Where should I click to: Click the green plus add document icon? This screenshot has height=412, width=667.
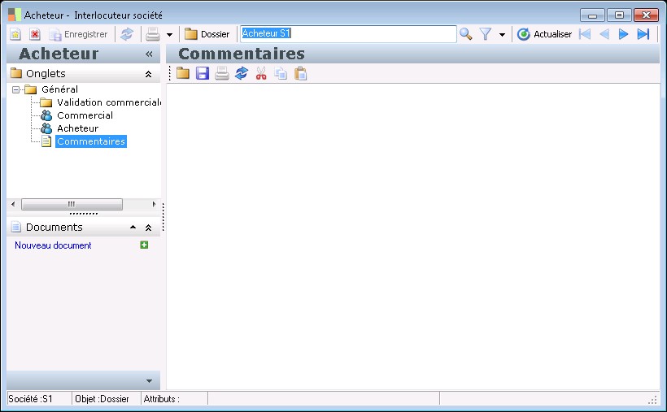[144, 245]
